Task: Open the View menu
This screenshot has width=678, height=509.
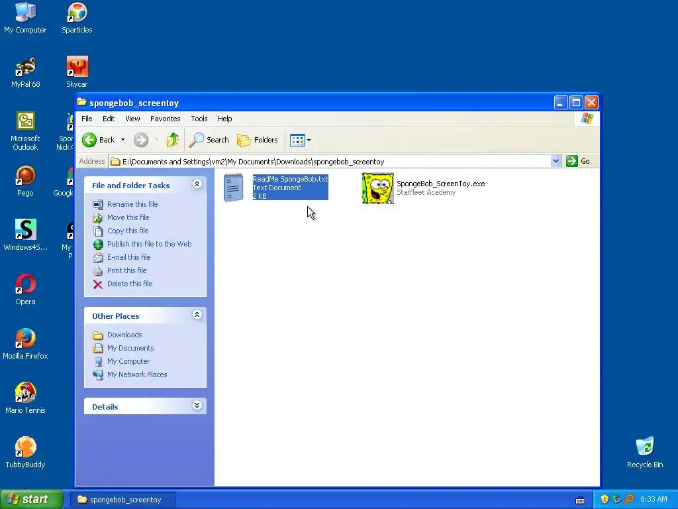Action: point(132,119)
